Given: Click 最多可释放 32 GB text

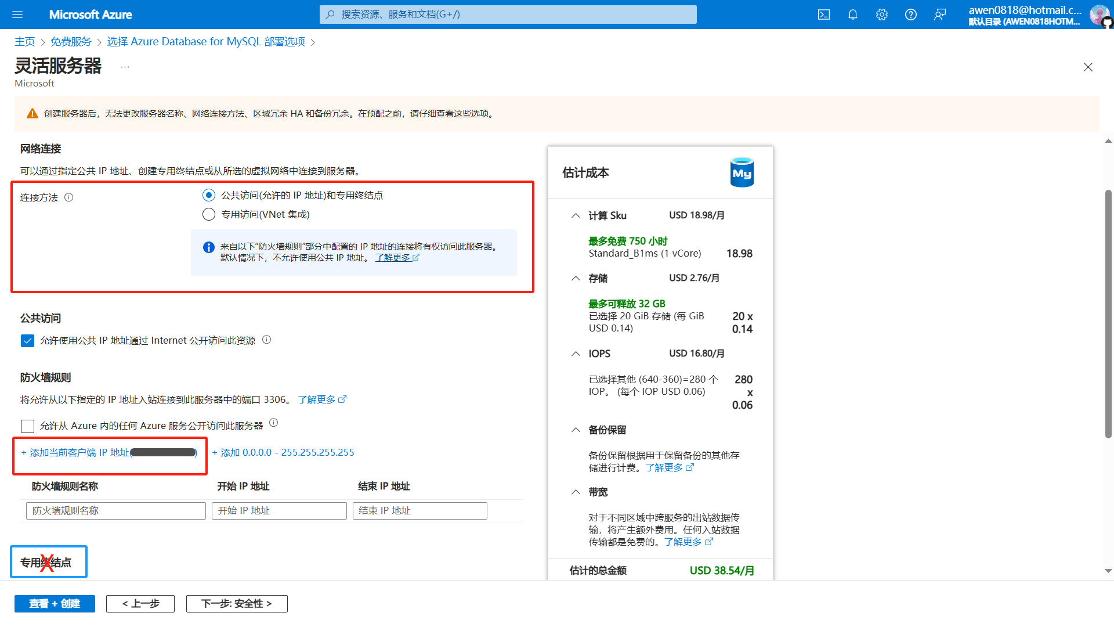Looking at the screenshot, I should (627, 304).
